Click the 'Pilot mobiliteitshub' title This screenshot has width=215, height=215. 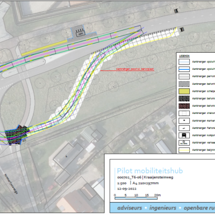click(x=150, y=171)
